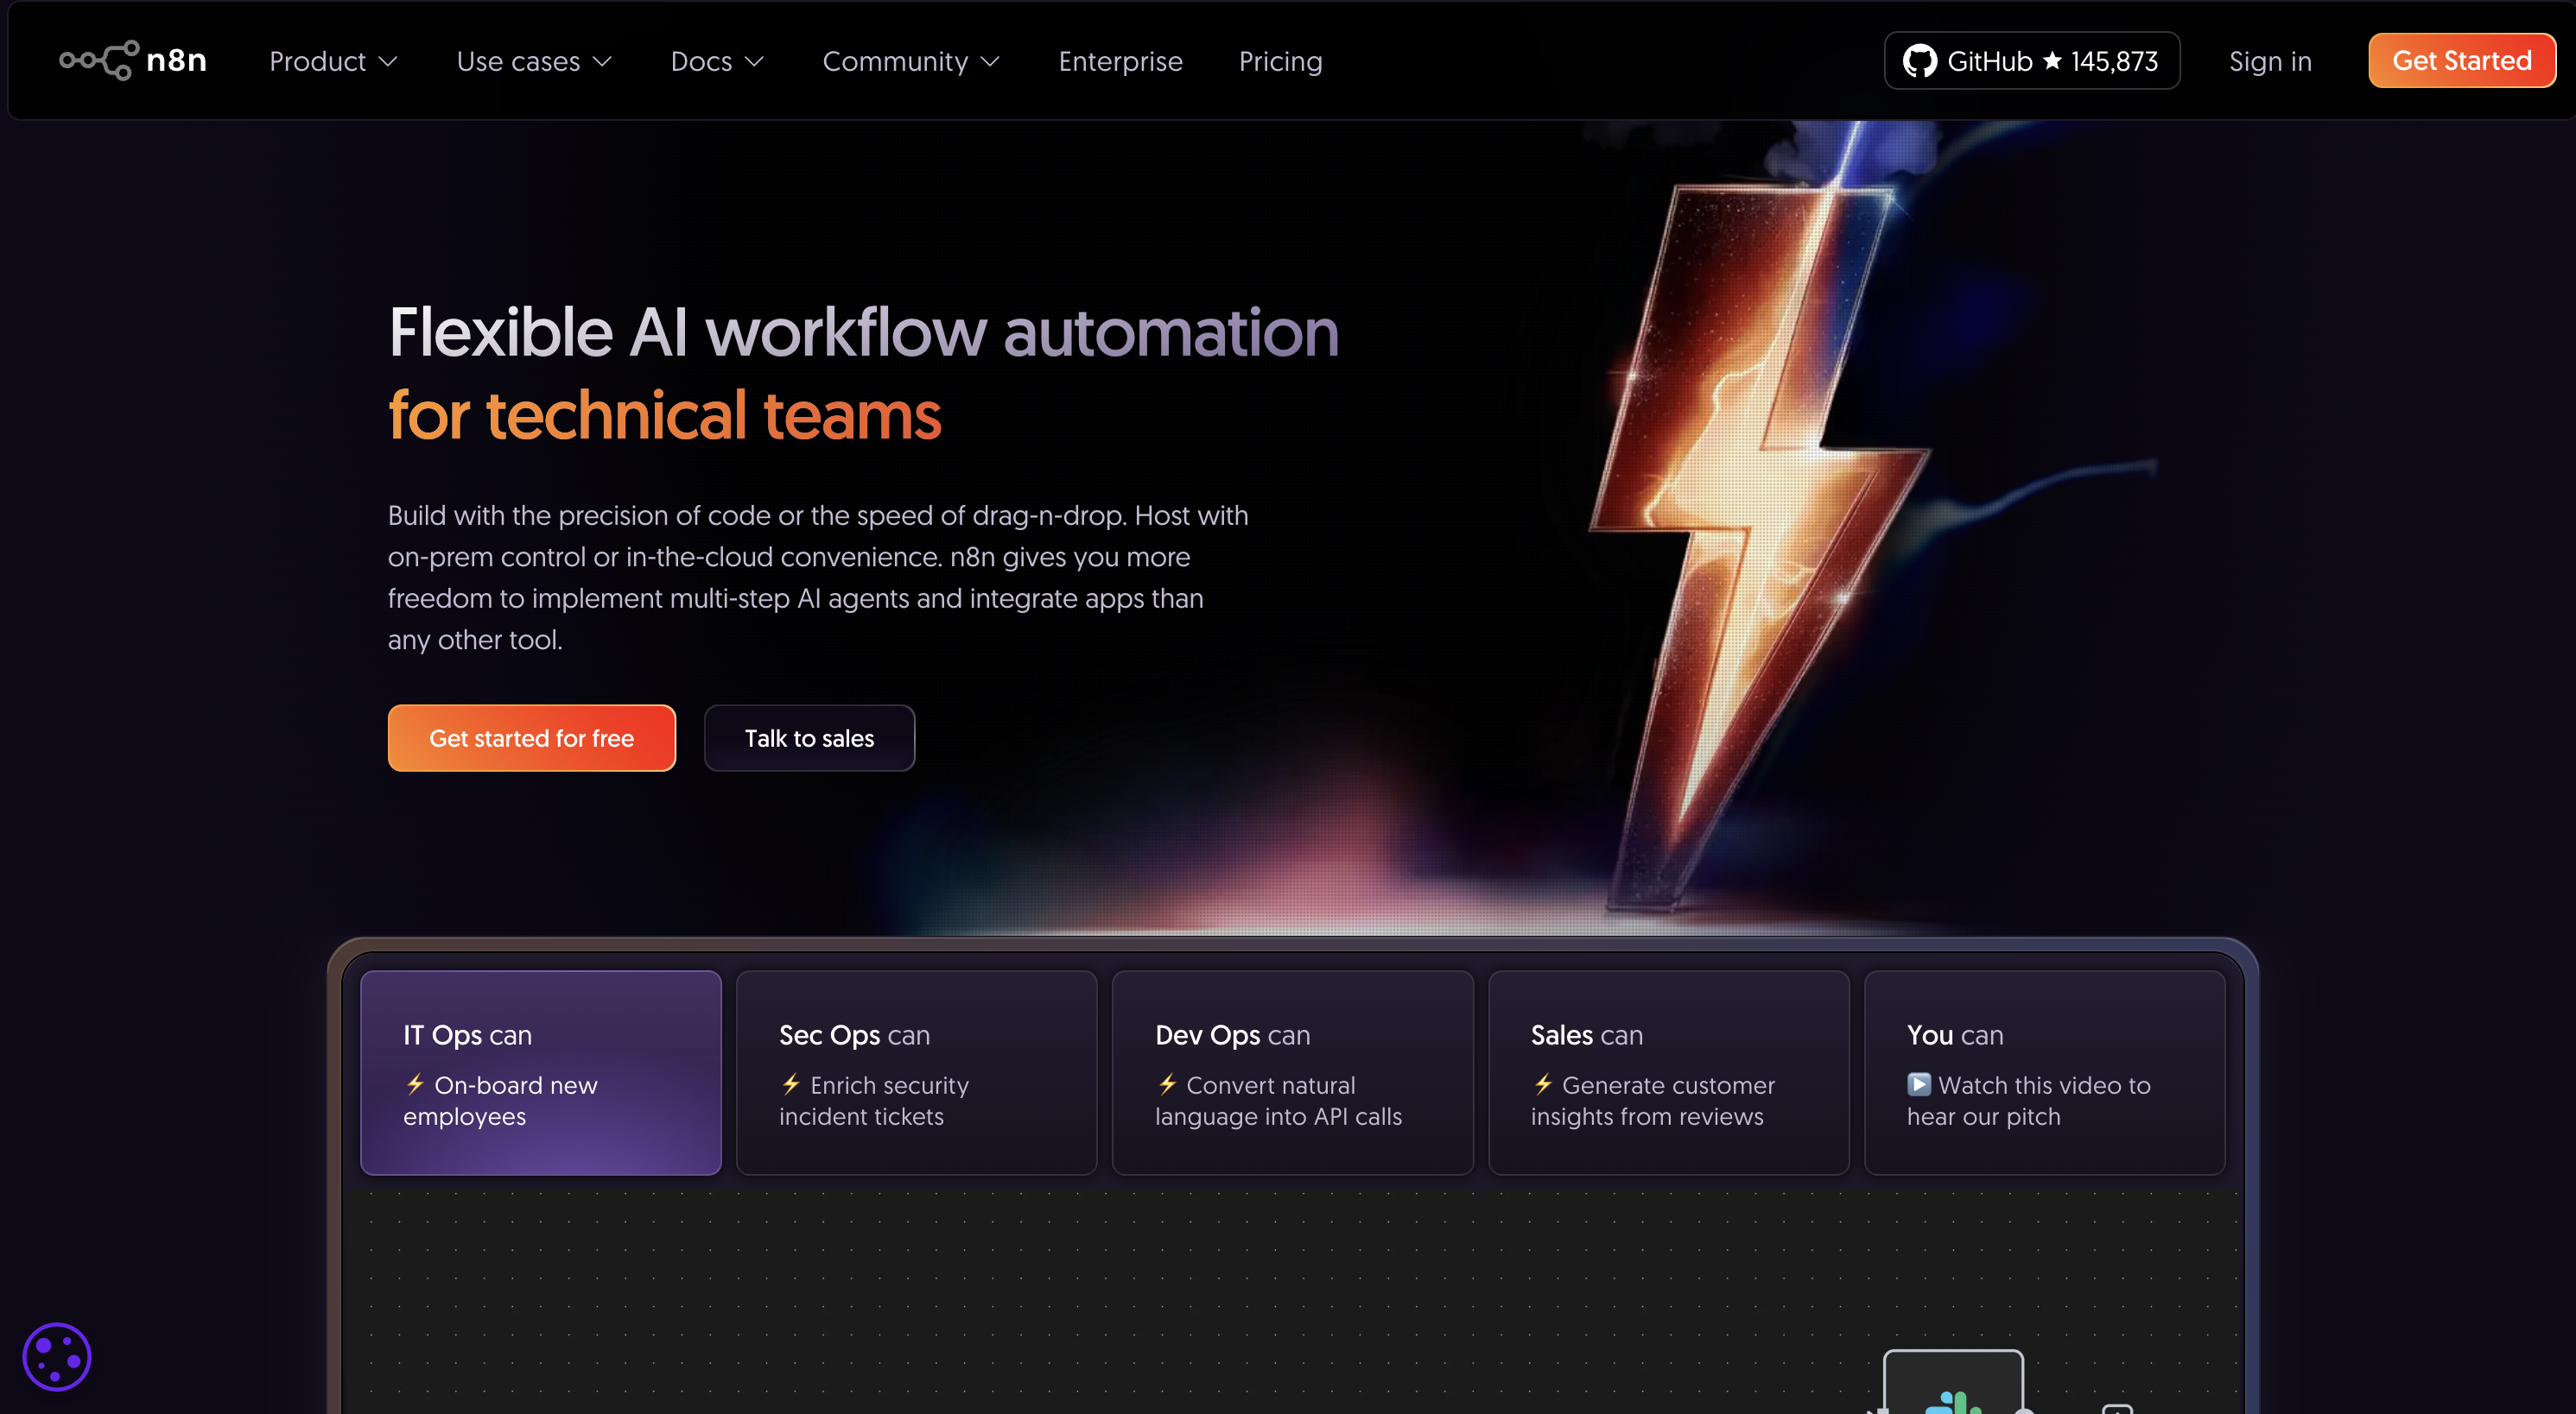Expand the Community menu
Viewport: 2576px width, 1414px height.
[910, 62]
